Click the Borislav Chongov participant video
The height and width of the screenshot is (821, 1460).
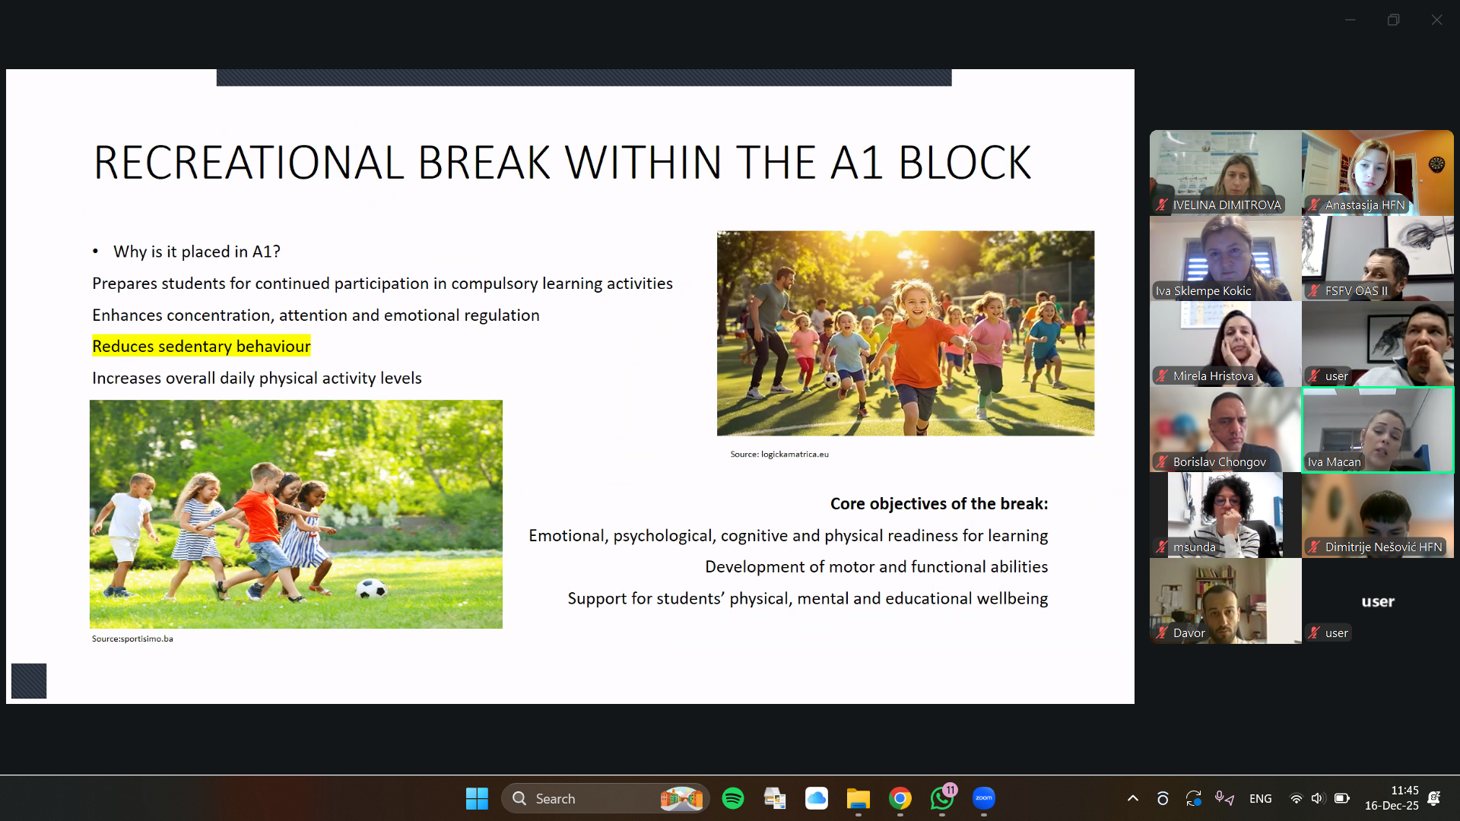(1225, 430)
